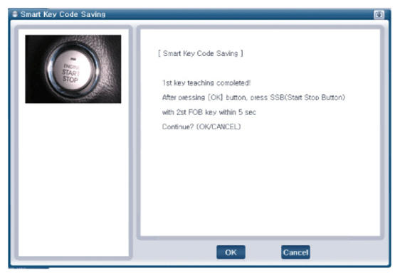Viewport: 400px width, 280px height.
Task: Click the 'Smart Key Code Saving' window title
Action: point(63,14)
